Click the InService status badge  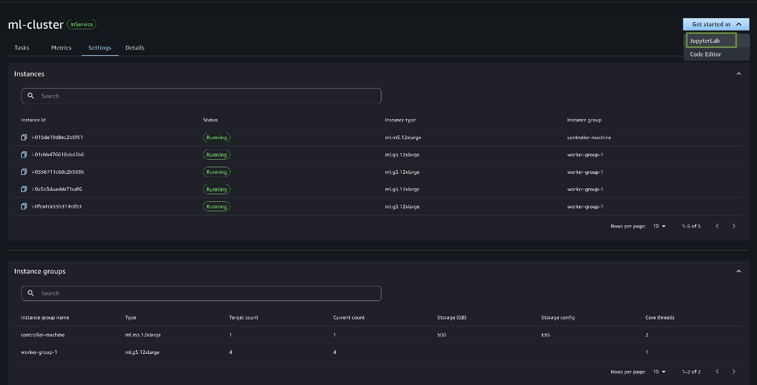click(82, 25)
